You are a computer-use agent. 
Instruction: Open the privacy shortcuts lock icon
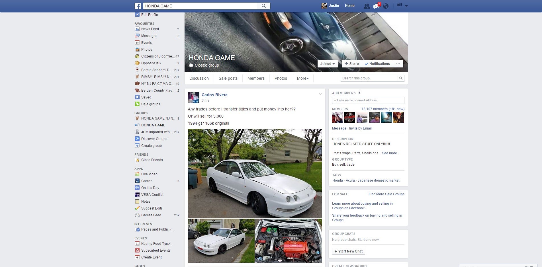(399, 5)
